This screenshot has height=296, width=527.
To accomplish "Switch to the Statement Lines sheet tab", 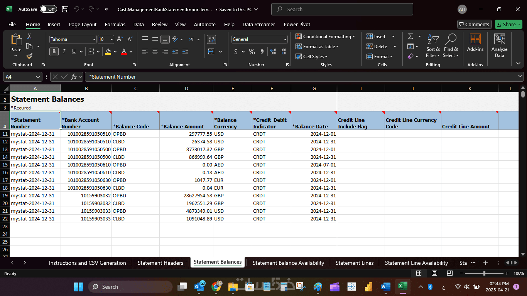I will [354, 263].
